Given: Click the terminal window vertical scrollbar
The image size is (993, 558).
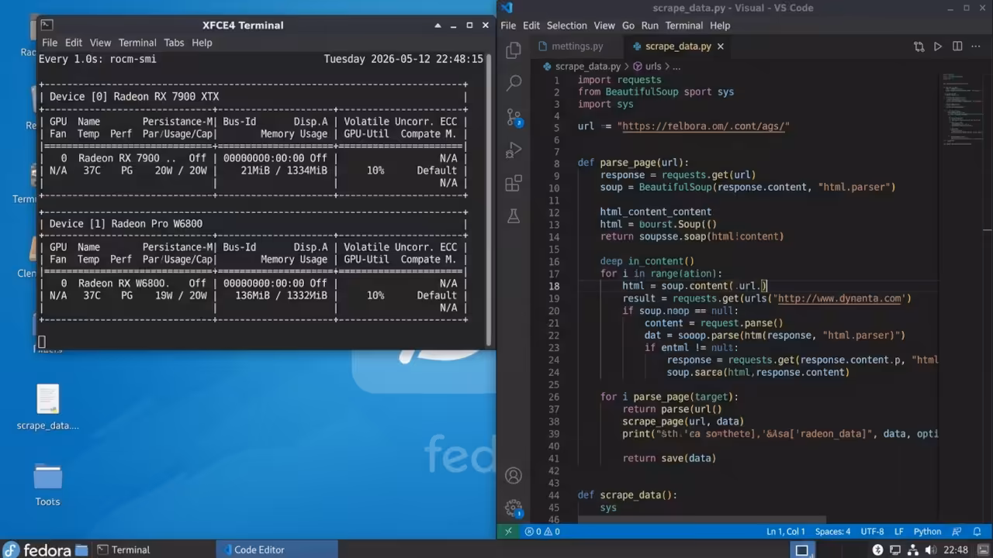Looking at the screenshot, I should (x=489, y=199).
